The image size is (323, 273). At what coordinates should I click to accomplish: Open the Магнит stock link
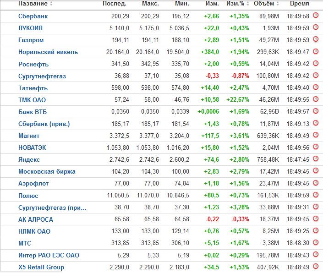pyautogui.click(x=29, y=136)
